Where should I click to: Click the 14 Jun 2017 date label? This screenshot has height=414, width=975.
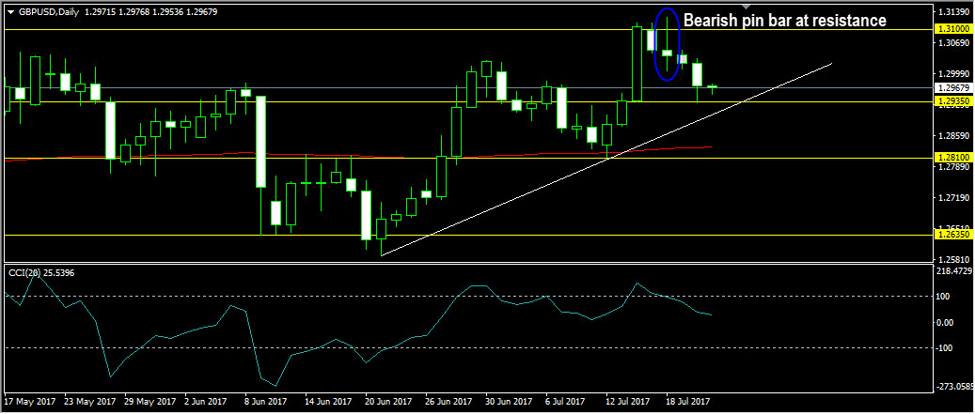click(329, 401)
